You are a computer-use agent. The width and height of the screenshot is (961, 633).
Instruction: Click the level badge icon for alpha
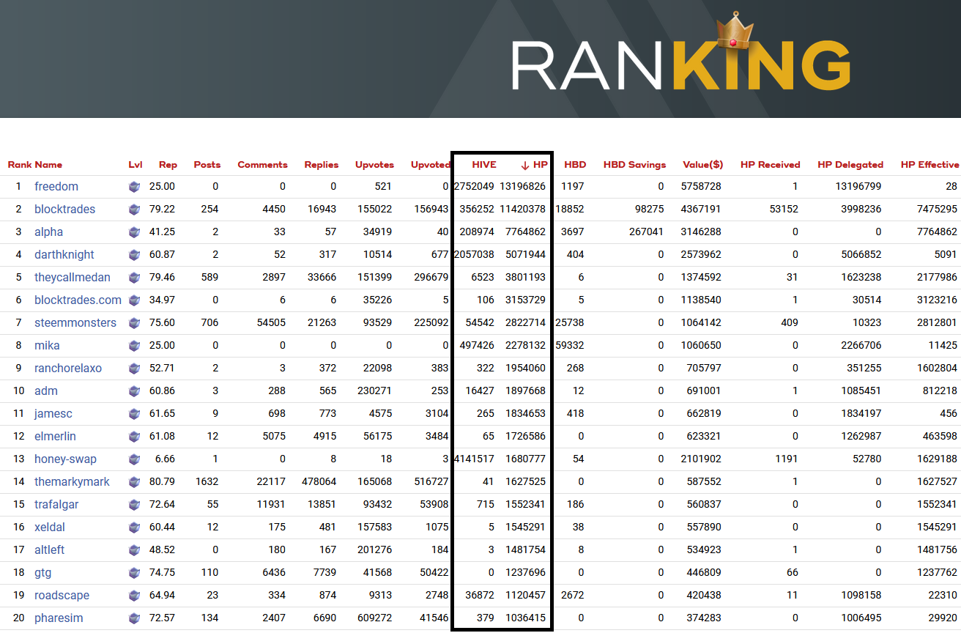tap(134, 232)
